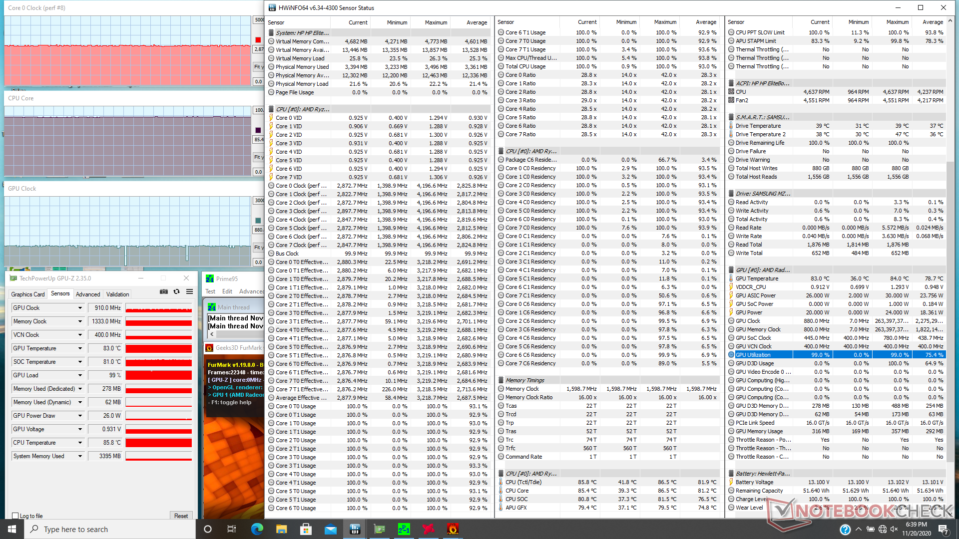Open Microsoft Store from the taskbar
The width and height of the screenshot is (959, 539).
306,529
